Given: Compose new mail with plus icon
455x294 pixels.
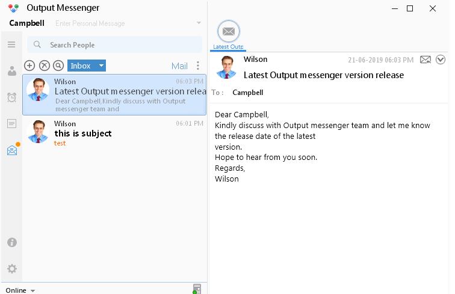Looking at the screenshot, I should point(29,66).
